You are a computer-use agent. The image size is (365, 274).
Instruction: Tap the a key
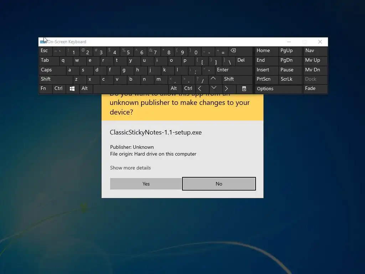click(73, 70)
